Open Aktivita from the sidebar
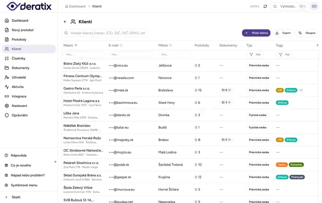Viewport: 322px width, 203px height. (17, 87)
